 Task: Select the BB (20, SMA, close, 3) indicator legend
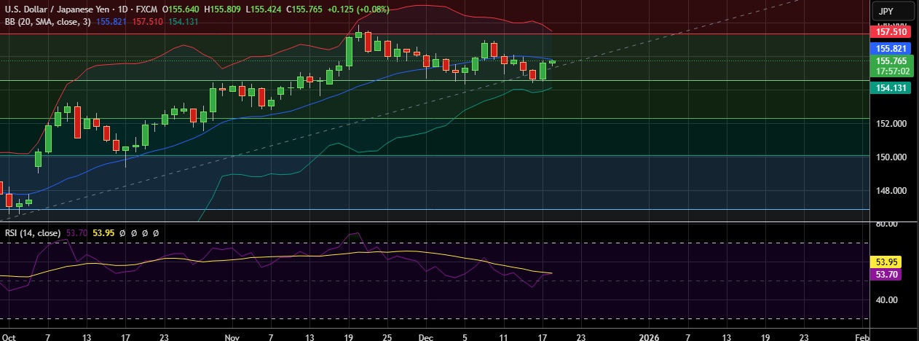point(47,22)
